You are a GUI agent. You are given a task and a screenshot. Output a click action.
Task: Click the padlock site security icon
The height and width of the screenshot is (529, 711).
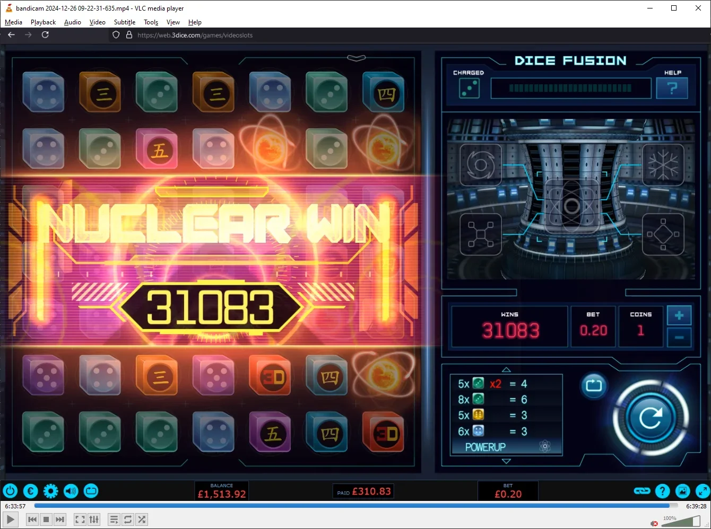[x=128, y=35]
